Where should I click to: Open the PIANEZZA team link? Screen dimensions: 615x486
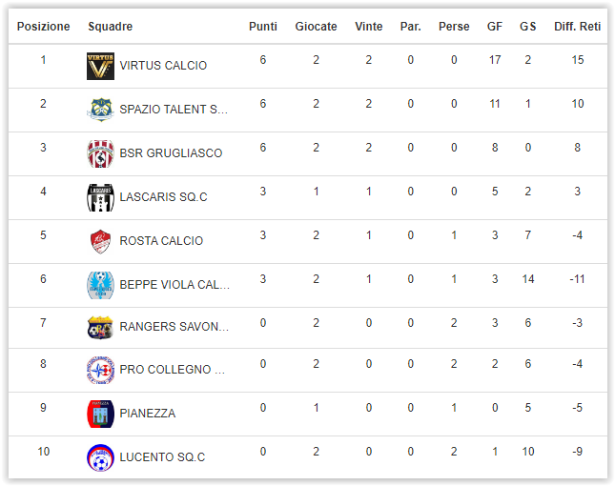(148, 414)
